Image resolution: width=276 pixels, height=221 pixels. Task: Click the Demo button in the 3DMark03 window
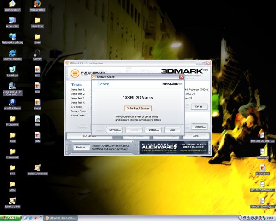197,136
